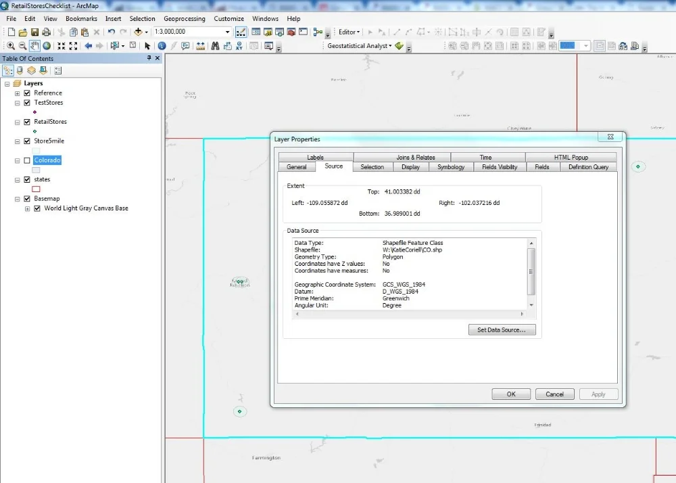Open the Python window icon

(x=303, y=32)
